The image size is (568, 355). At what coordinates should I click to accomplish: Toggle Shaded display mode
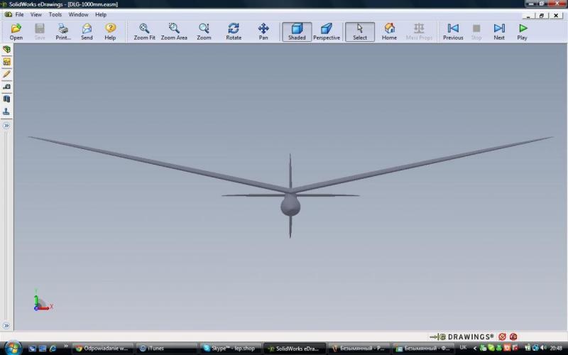point(297,31)
